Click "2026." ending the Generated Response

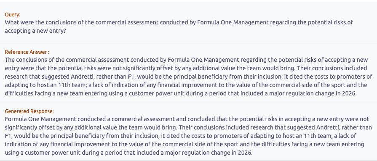pos(245,153)
